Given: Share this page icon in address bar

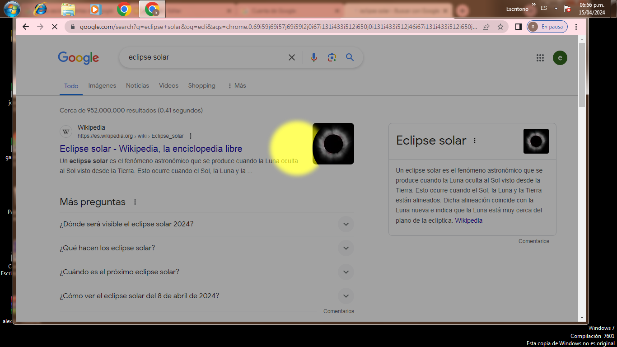Looking at the screenshot, I should [486, 27].
